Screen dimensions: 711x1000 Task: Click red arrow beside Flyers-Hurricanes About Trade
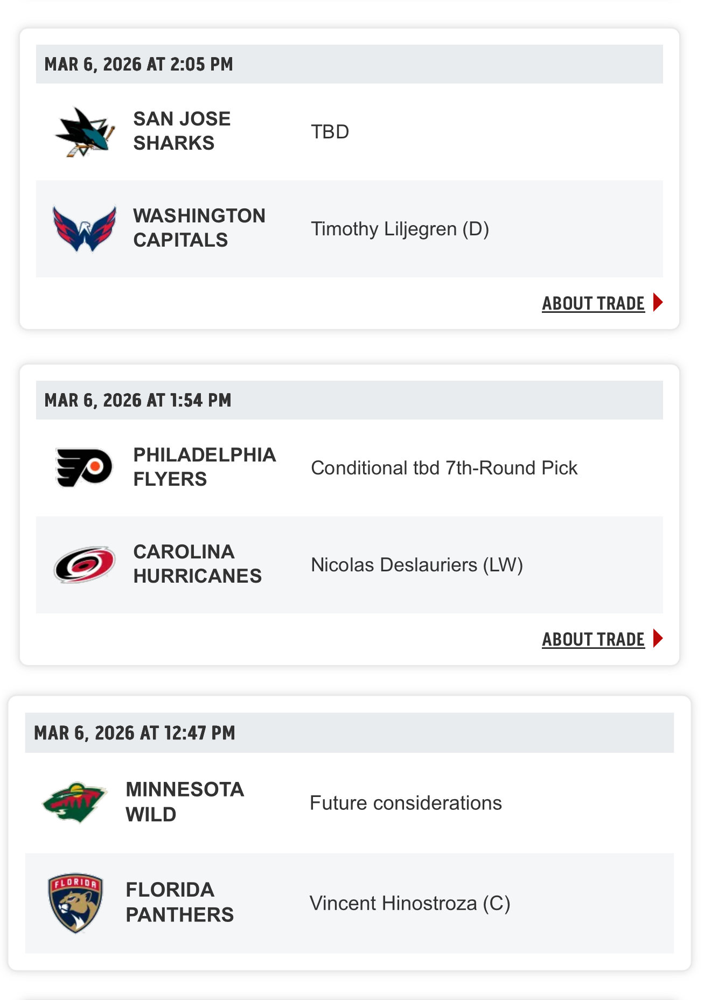[658, 639]
